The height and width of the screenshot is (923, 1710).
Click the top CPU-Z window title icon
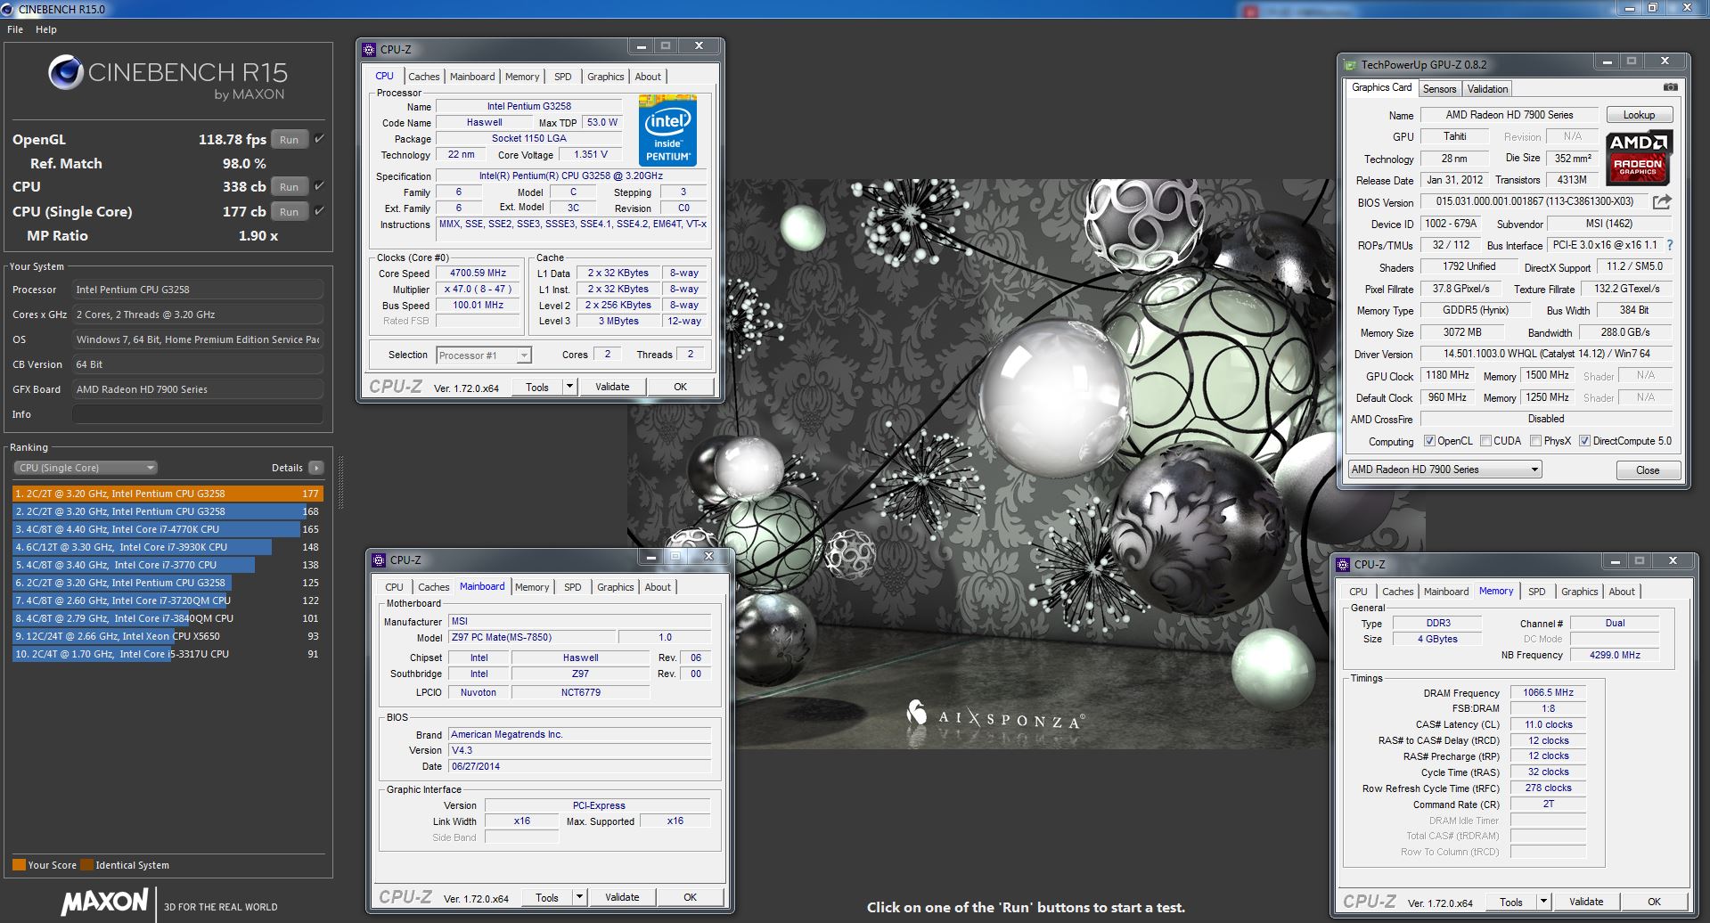click(370, 50)
